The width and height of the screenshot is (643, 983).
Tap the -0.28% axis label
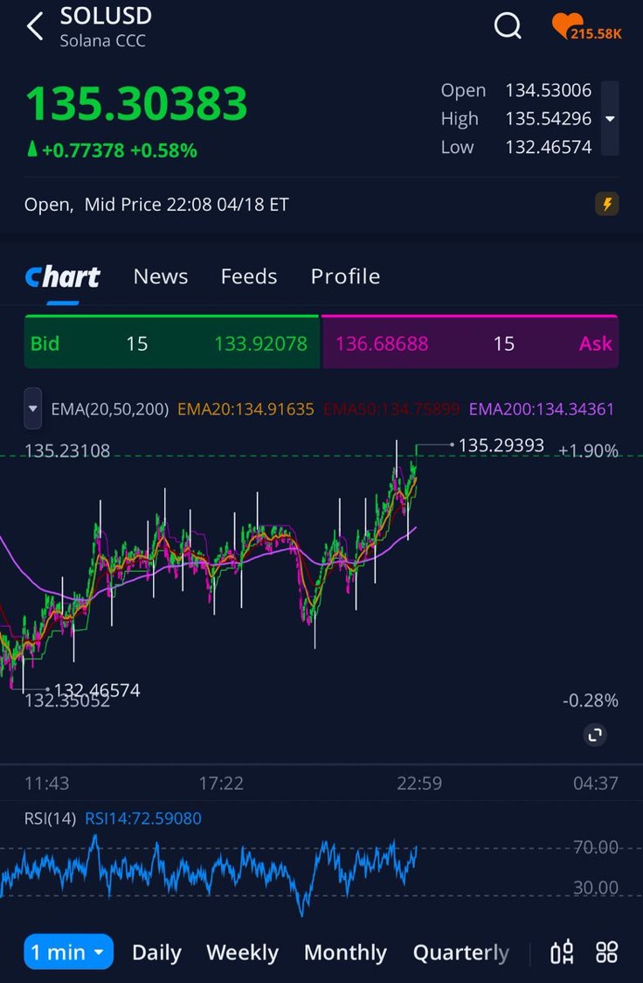pyautogui.click(x=591, y=701)
